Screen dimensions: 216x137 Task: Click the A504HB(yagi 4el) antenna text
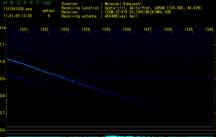121,16
